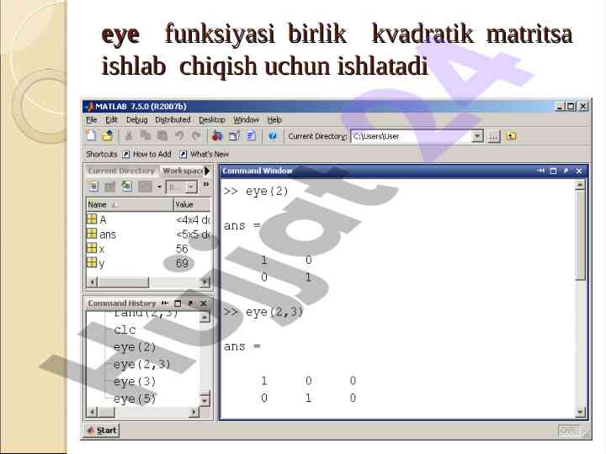Click the Value column header
The image size is (606, 454).
(x=192, y=204)
